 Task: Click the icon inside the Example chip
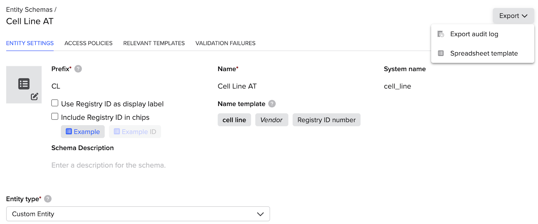(x=69, y=132)
